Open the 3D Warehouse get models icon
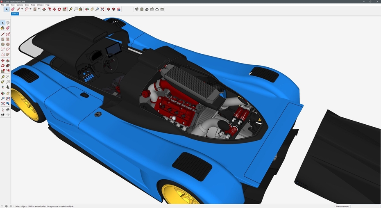The height and width of the screenshot is (208, 381). point(109,9)
